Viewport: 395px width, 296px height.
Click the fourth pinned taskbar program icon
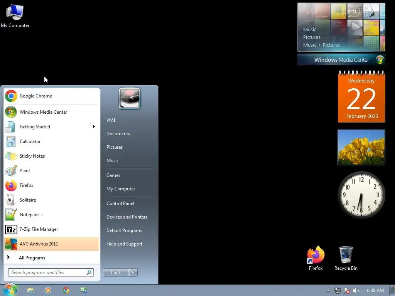tap(84, 291)
